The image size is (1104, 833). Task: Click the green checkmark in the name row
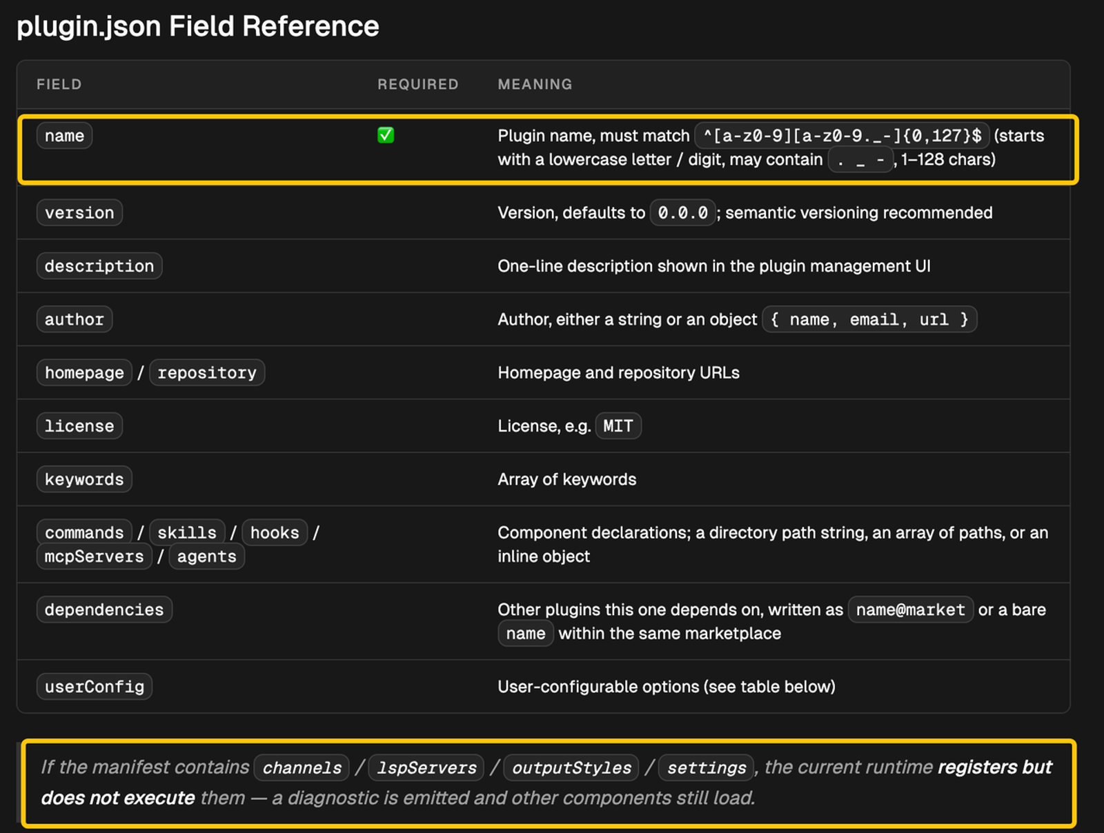coord(386,135)
